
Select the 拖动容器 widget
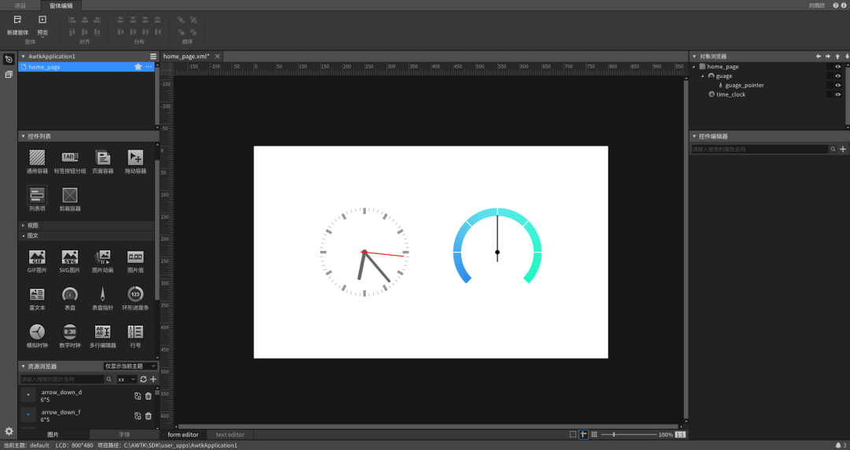pos(135,161)
